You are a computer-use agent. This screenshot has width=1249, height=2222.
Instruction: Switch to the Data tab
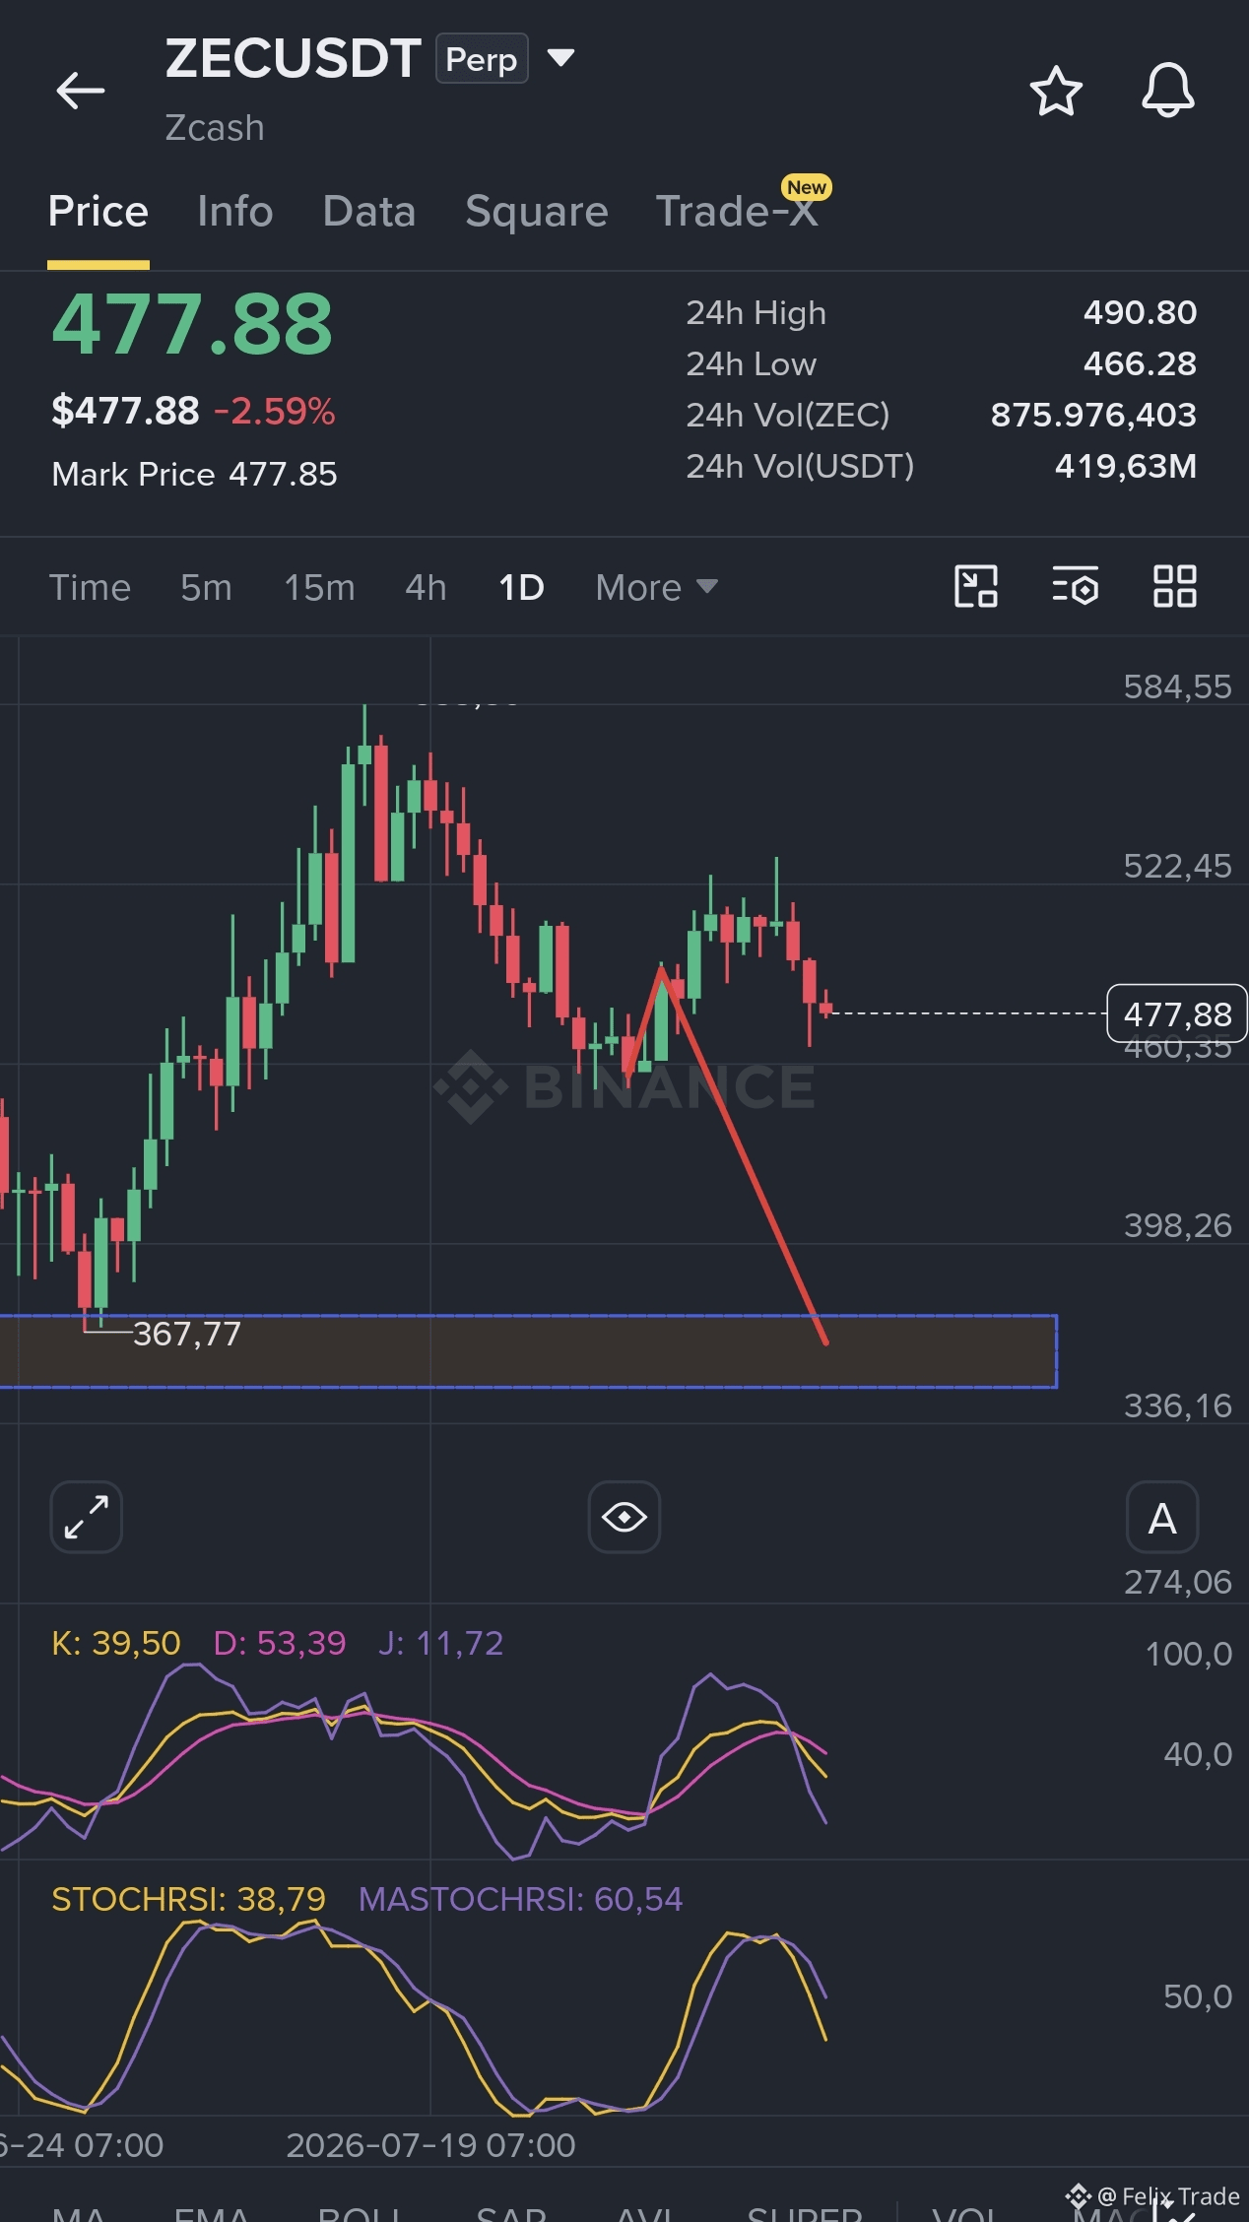(369, 212)
